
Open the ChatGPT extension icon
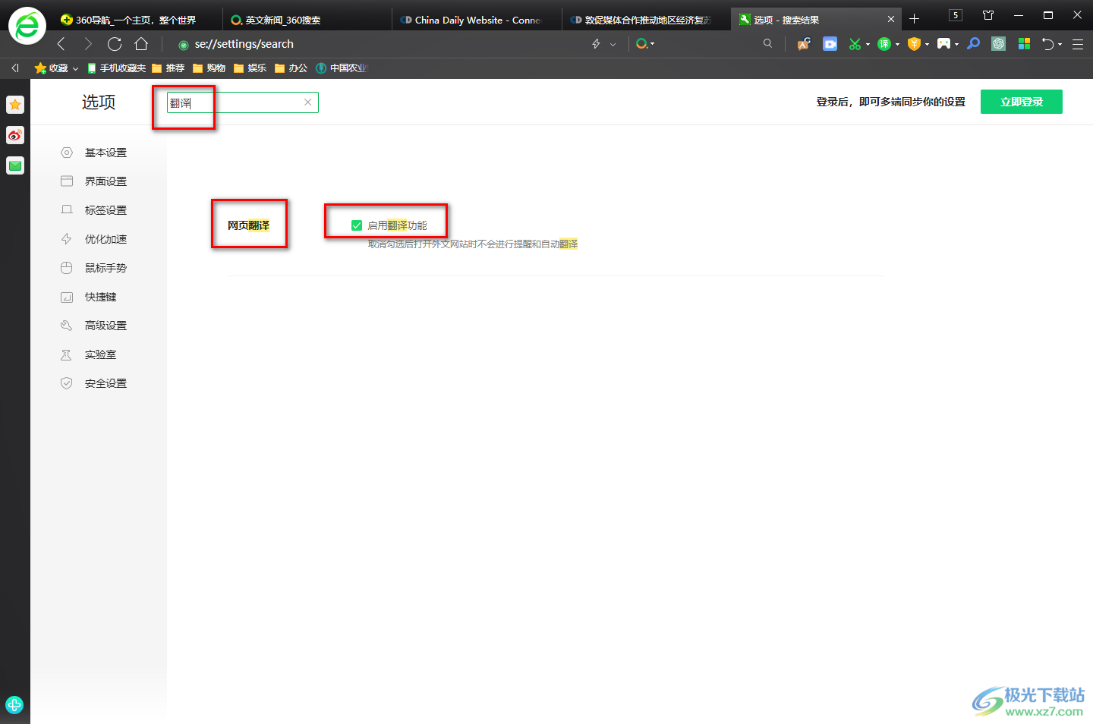coord(999,44)
